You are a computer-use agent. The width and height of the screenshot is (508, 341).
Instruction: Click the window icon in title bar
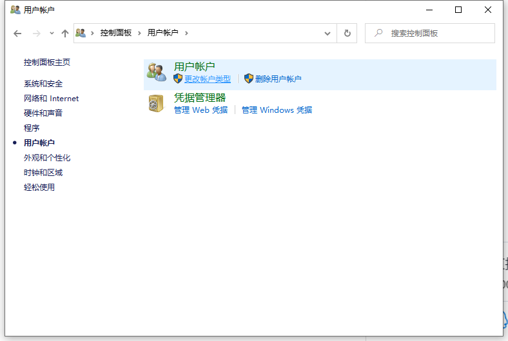click(15, 10)
